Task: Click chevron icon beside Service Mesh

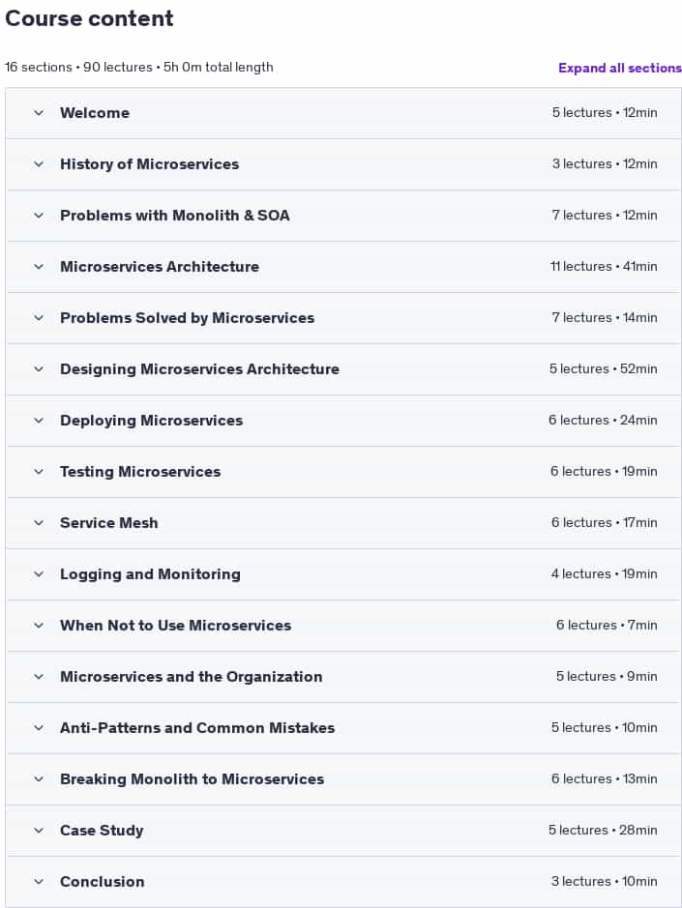Action: [x=39, y=523]
